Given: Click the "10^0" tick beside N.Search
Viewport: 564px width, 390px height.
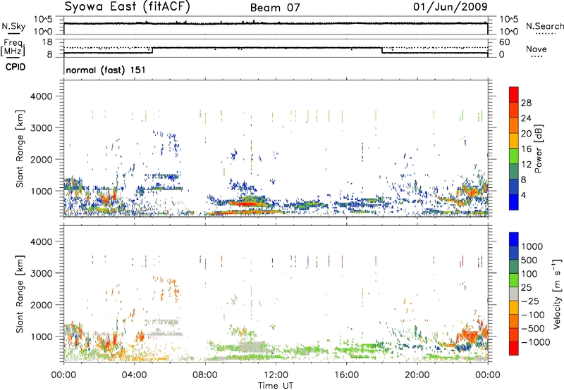Looking at the screenshot, I should pos(508,31).
